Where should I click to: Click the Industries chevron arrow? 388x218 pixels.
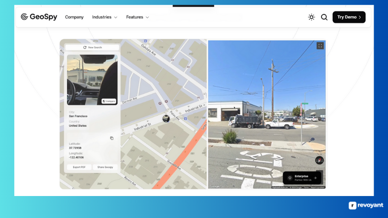click(116, 17)
